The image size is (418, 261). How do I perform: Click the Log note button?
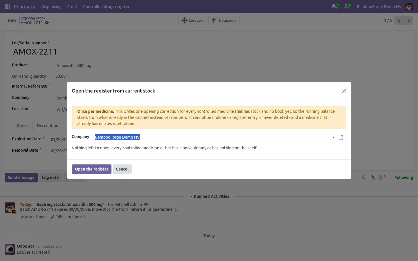tap(50, 177)
